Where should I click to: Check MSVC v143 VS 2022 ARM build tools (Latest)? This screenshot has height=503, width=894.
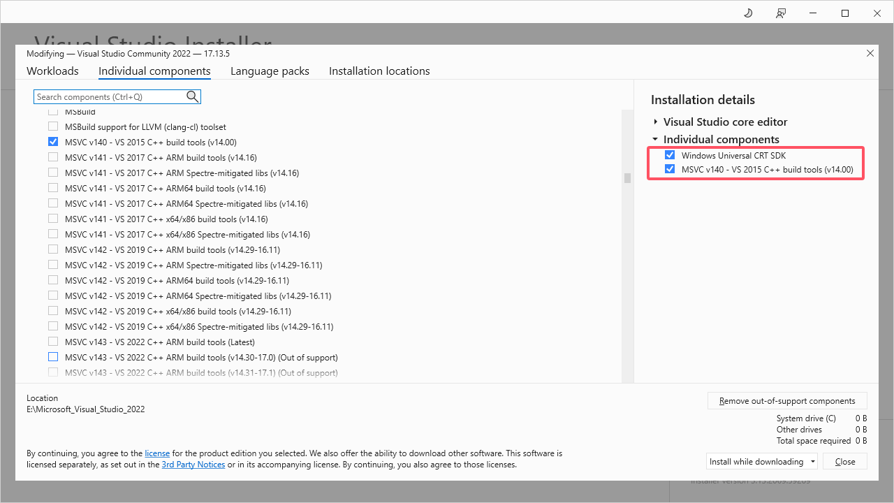tap(53, 342)
